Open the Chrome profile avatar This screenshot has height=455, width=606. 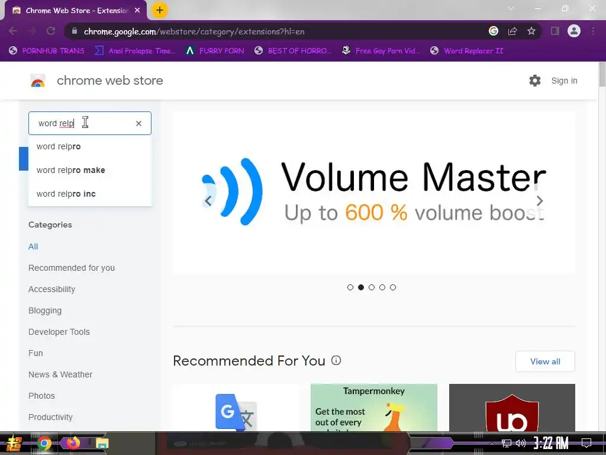point(574,31)
